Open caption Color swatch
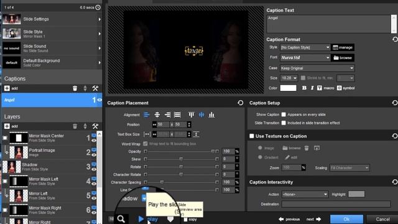Screen dimensions: 398x224 pos(288,88)
